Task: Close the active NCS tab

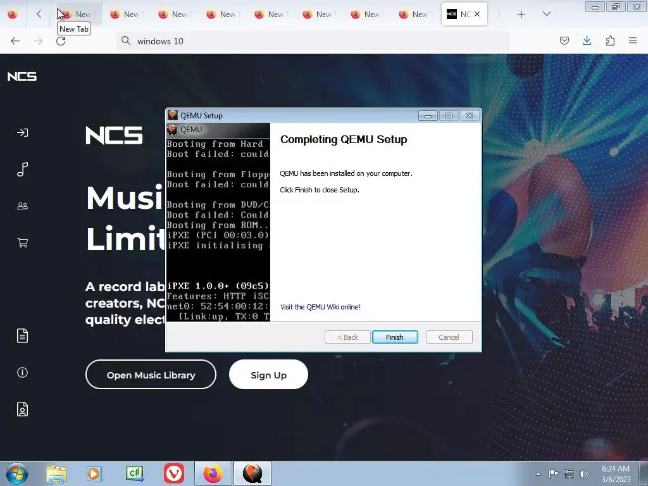Action: point(477,14)
